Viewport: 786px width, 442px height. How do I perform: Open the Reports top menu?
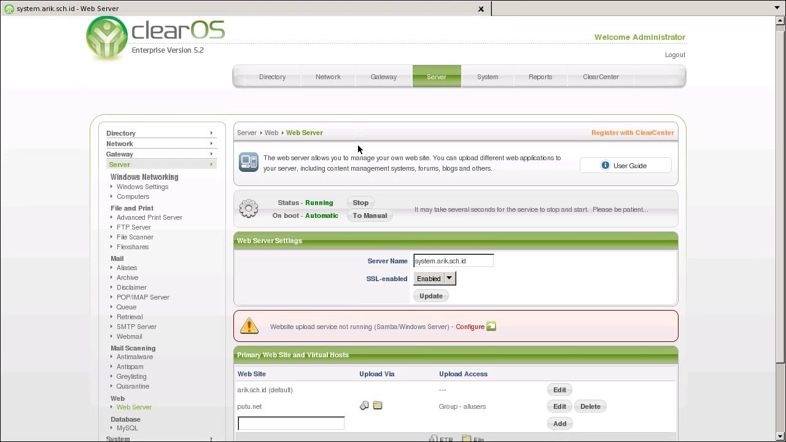tap(540, 77)
